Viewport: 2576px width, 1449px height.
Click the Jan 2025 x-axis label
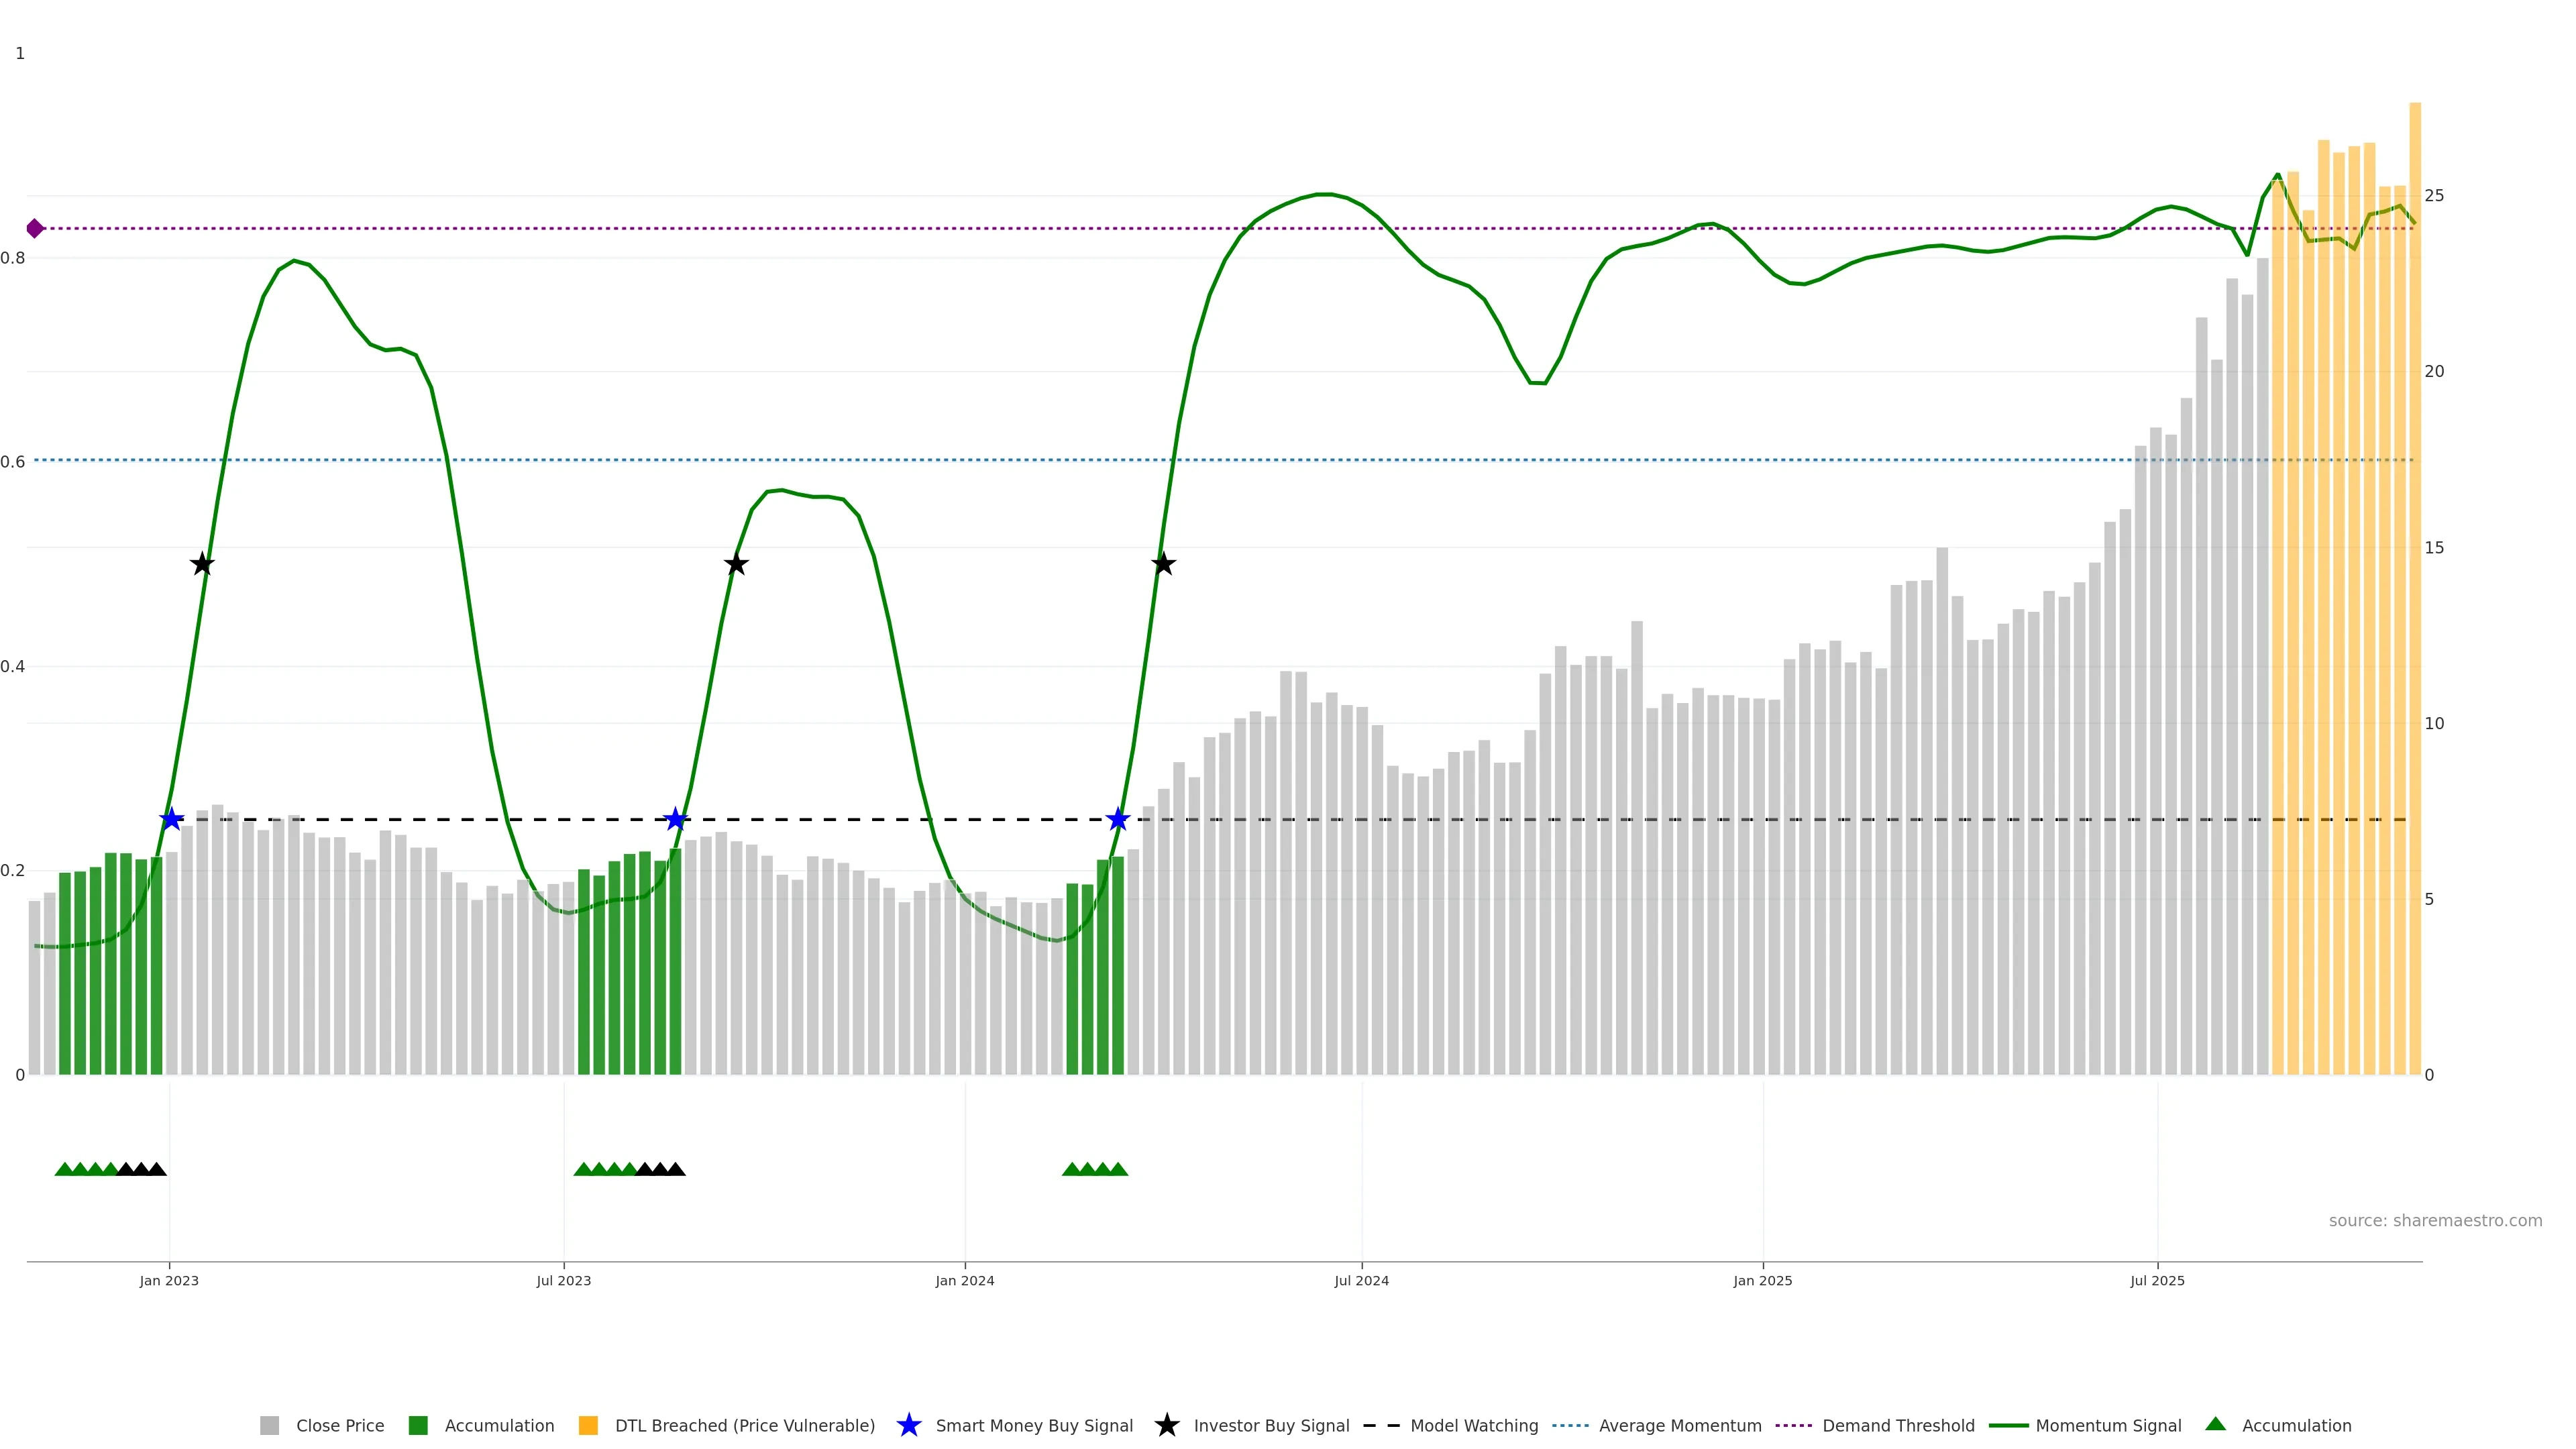click(1763, 1281)
